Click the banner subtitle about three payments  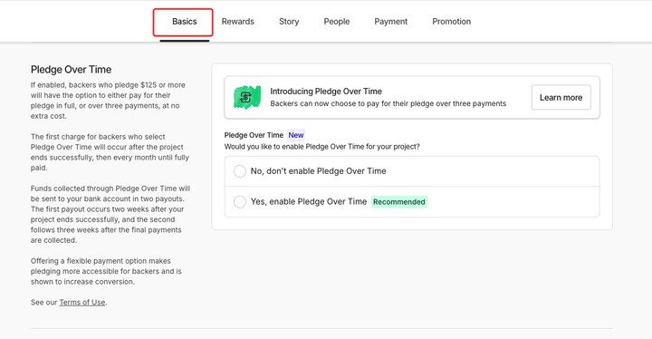pyautogui.click(x=388, y=103)
